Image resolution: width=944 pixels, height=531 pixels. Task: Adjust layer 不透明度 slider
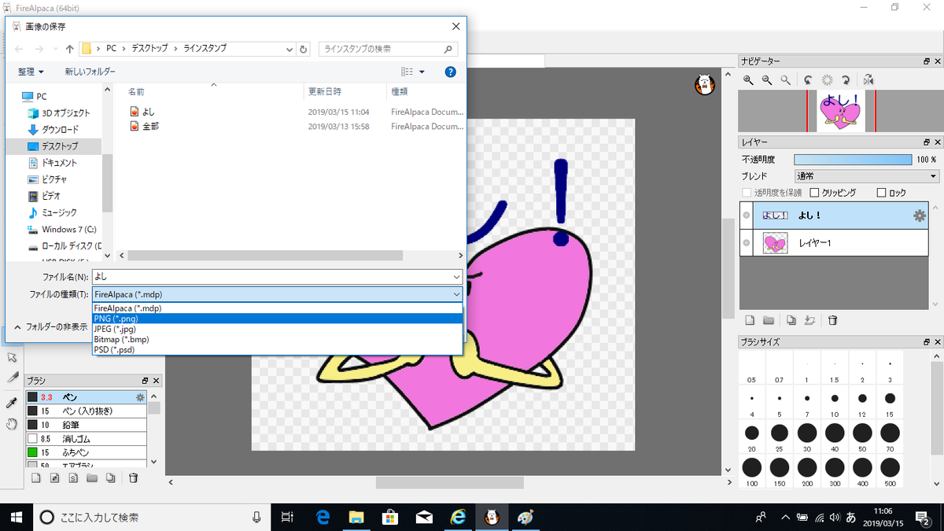(852, 160)
